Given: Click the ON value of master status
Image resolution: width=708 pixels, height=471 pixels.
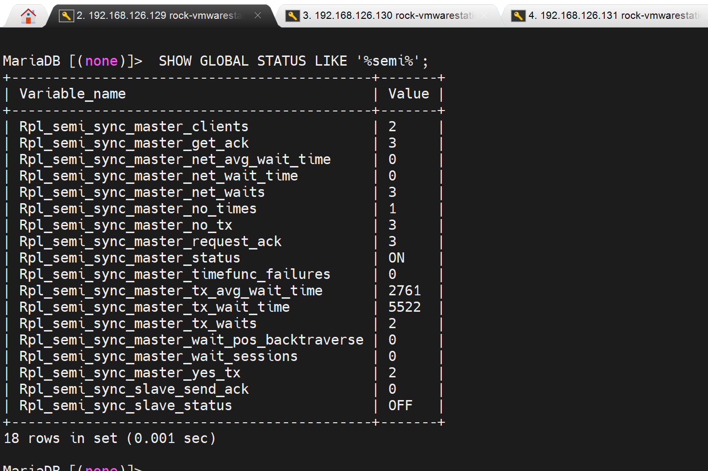Looking at the screenshot, I should pos(396,258).
